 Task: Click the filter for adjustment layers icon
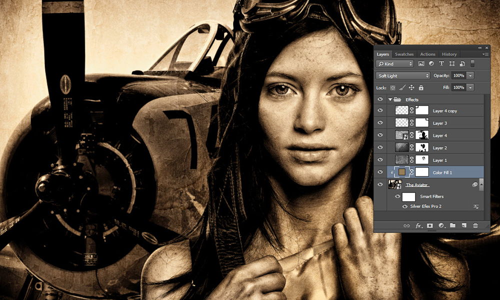(431, 63)
